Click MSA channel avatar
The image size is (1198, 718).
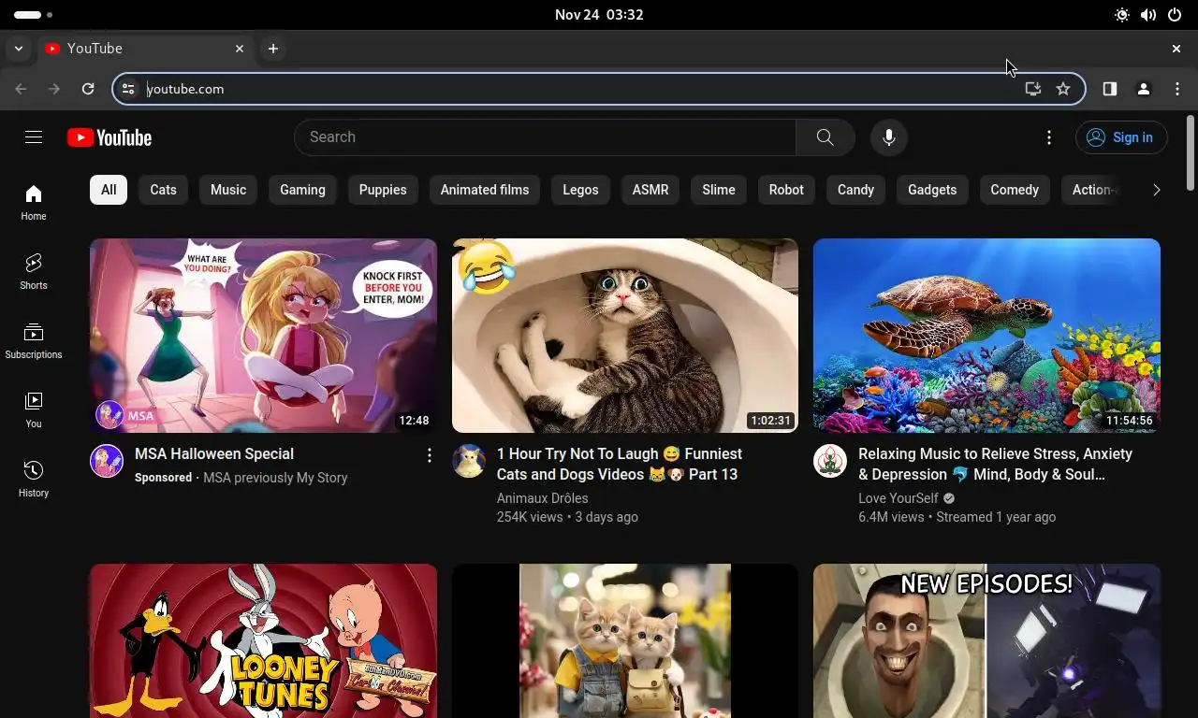point(107,461)
